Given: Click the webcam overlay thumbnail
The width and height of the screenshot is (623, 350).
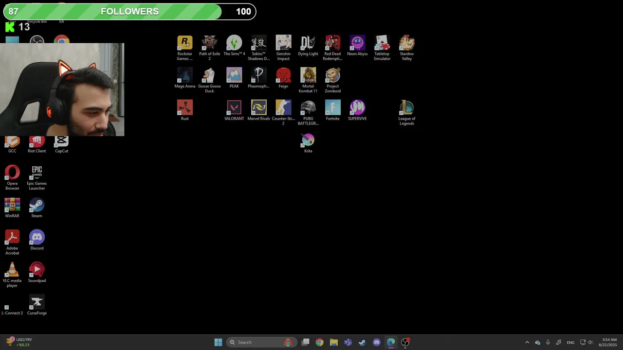Looking at the screenshot, I should pos(62,89).
